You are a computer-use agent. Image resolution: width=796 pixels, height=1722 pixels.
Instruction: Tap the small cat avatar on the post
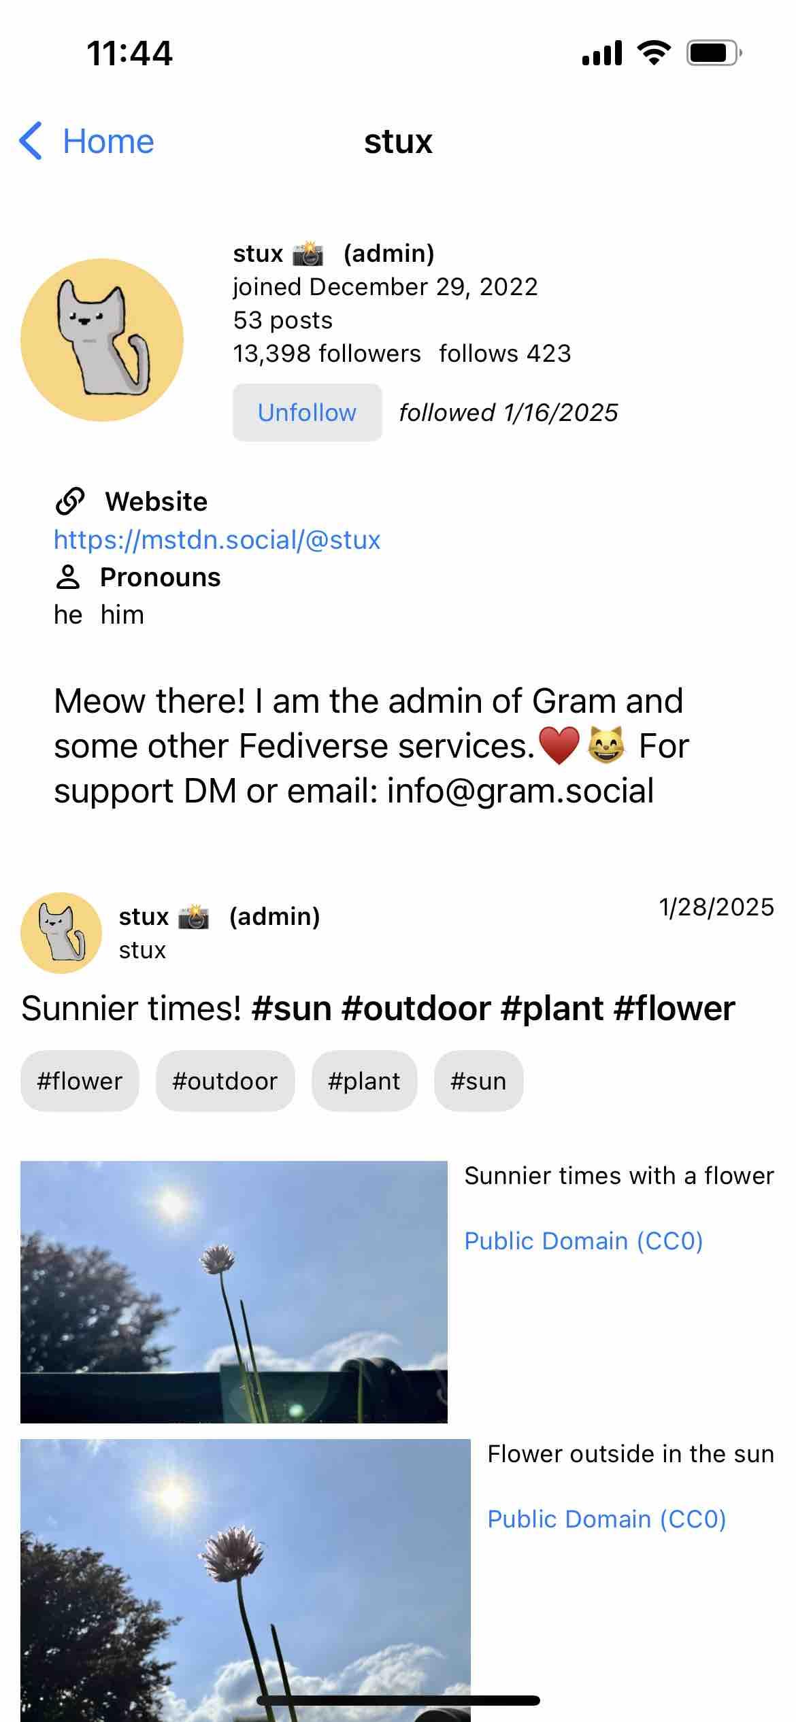pyautogui.click(x=61, y=932)
